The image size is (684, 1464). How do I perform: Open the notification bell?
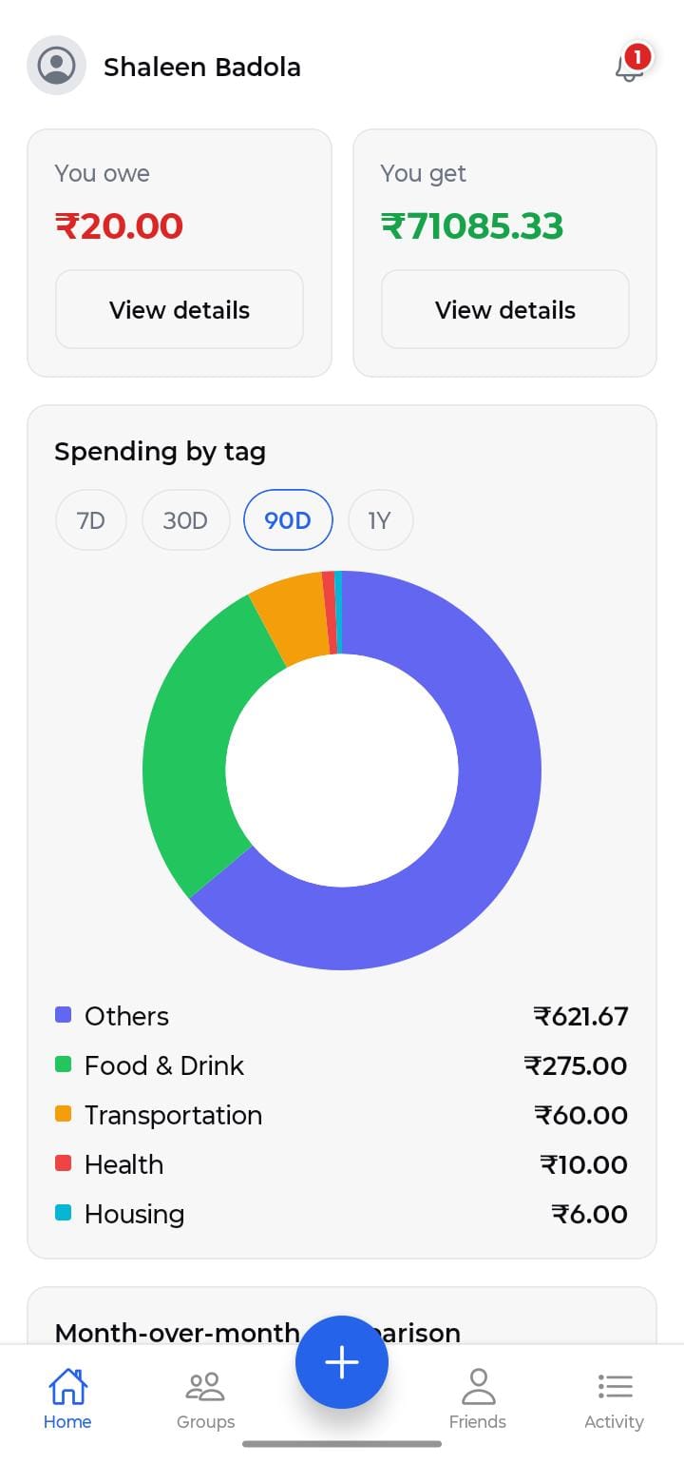(628, 68)
